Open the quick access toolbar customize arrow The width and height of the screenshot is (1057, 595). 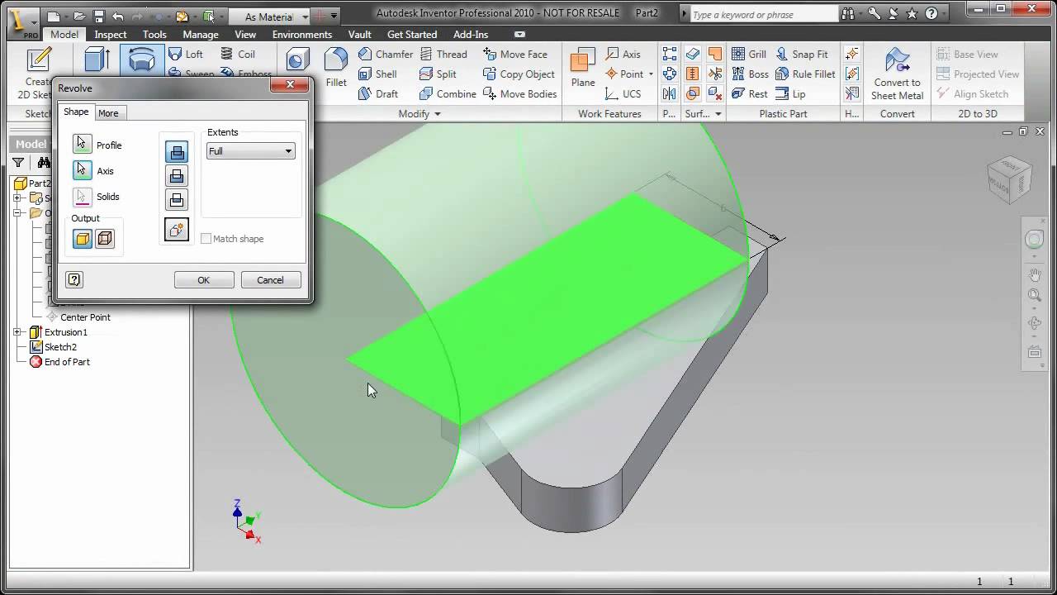point(334,16)
